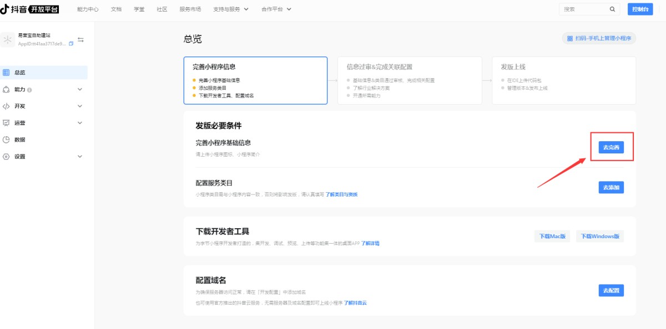
Task: Click the 开放平台 badge text
Action: pos(45,9)
